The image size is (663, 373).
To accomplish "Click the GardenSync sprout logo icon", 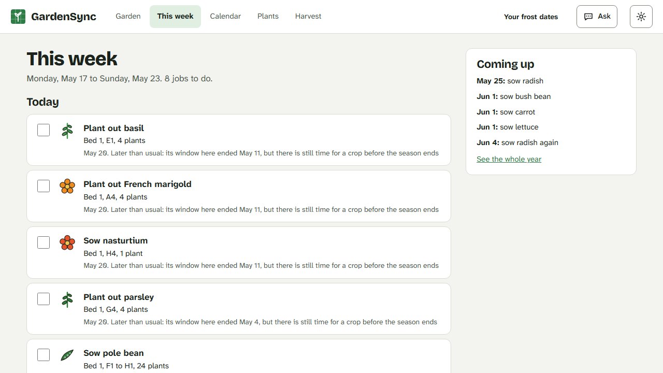I will tap(18, 17).
